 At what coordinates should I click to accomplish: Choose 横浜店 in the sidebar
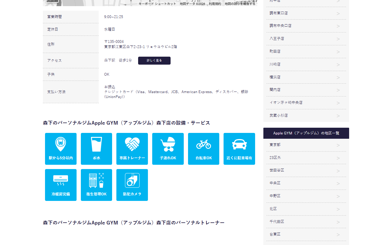coord(306,77)
